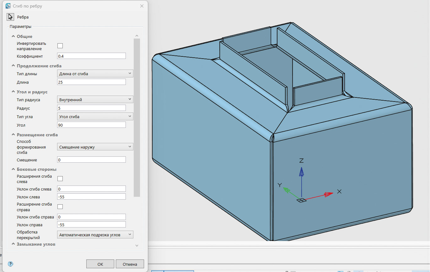Viewport: 430px width, 272px height.
Task: Toggle Расширения сгиба слева checkbox
Action: 60,179
